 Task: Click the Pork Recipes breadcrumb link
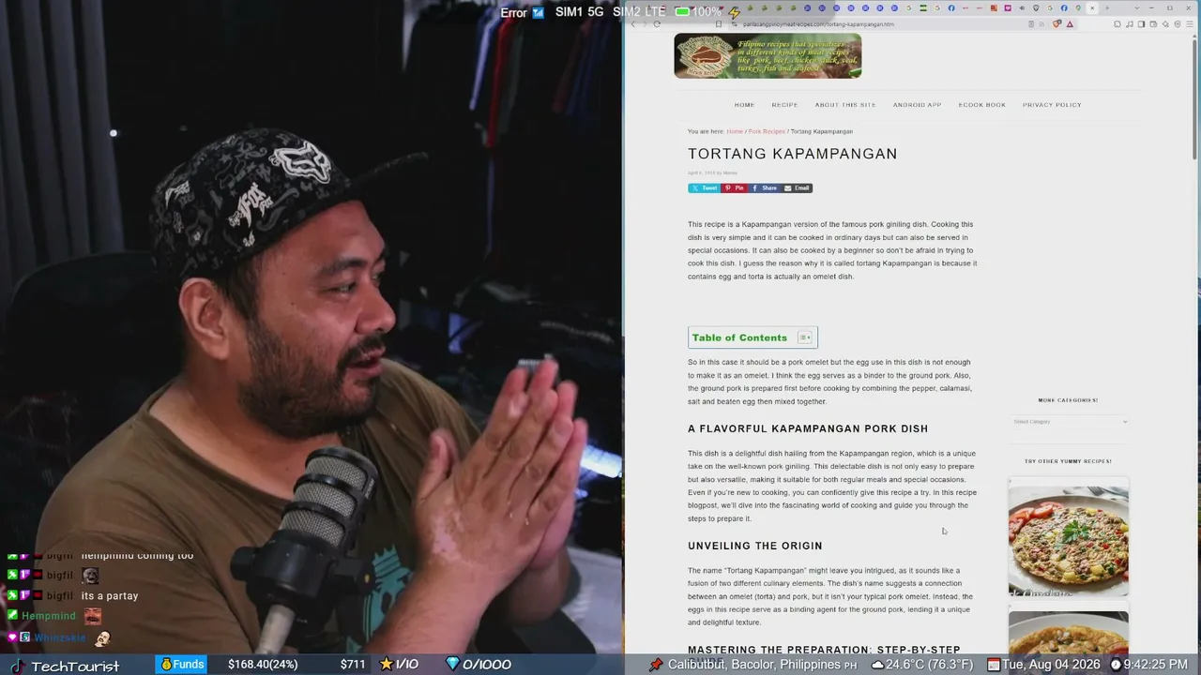767,131
